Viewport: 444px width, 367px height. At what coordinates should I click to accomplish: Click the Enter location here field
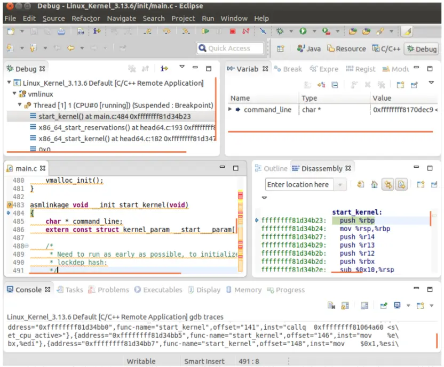coord(299,185)
